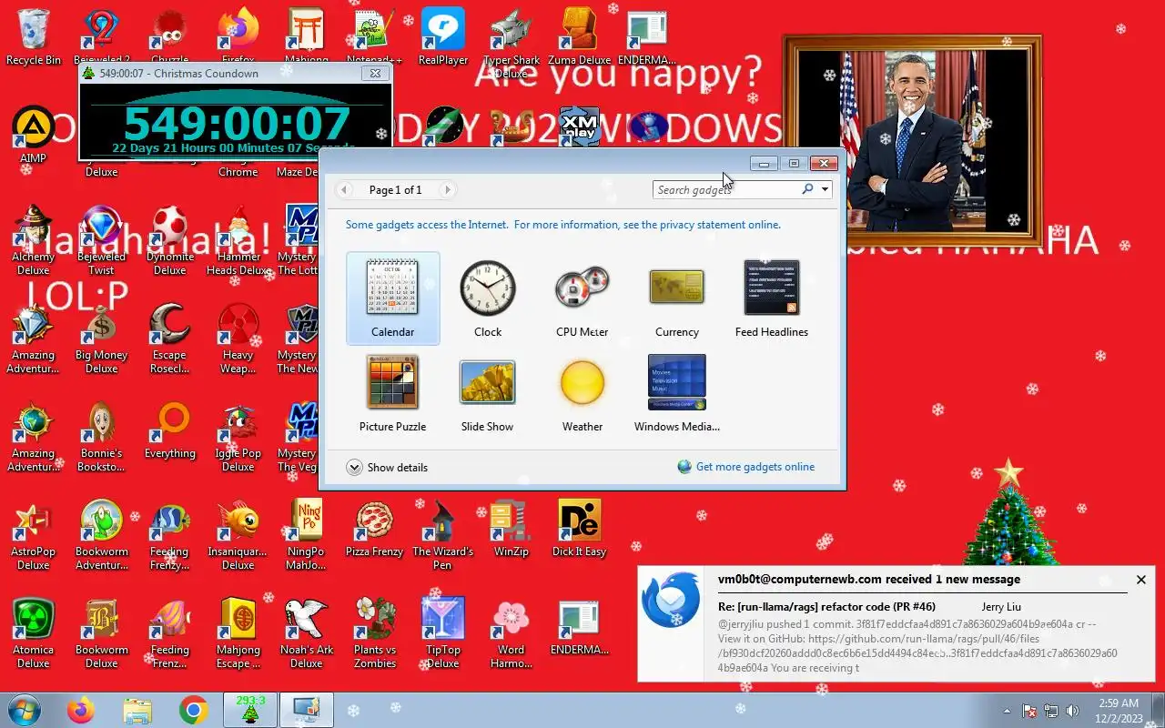The image size is (1165, 728).
Task: Open the run-llama/rags email notification subject
Action: [x=826, y=607]
